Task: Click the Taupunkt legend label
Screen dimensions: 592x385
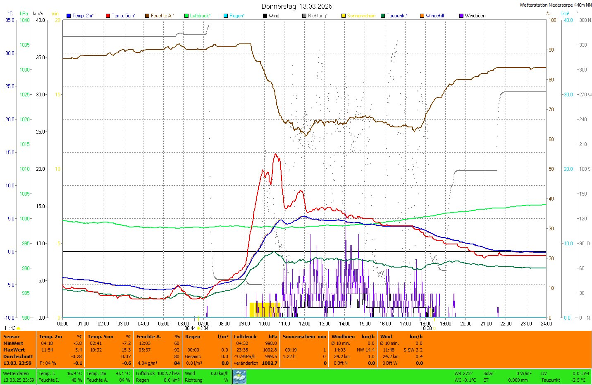Action: (x=397, y=16)
